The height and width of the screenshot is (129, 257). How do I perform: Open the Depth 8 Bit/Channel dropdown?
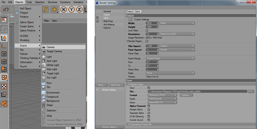tap(162, 99)
